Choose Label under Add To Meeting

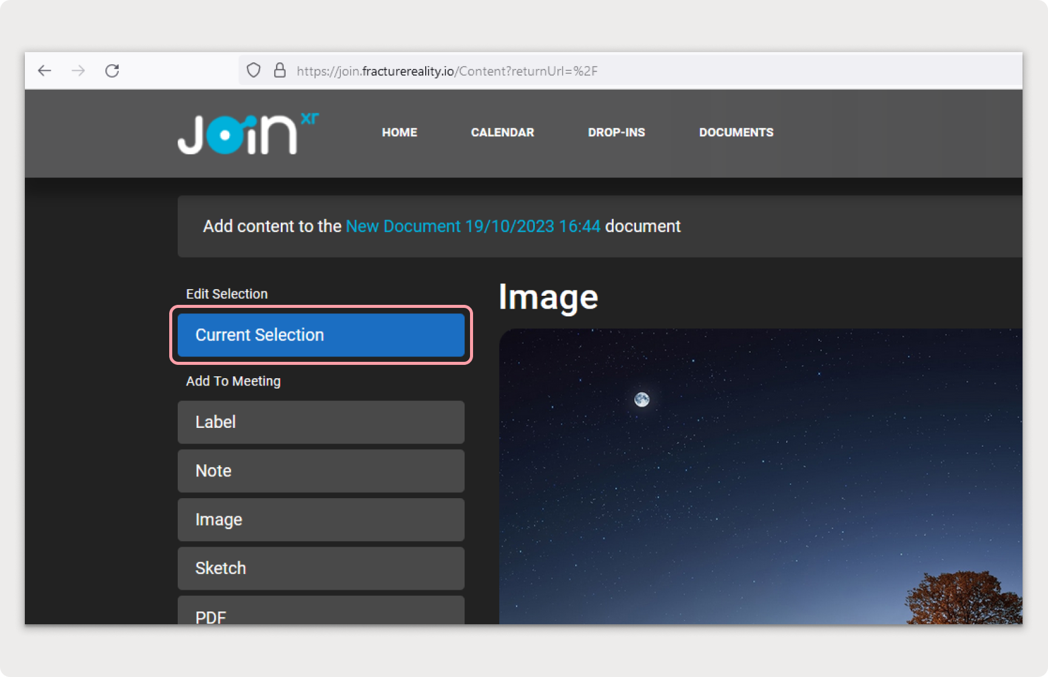click(x=321, y=422)
